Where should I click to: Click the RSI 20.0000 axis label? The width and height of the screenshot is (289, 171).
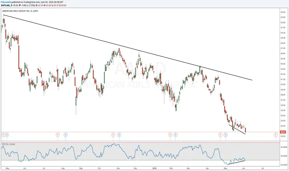coord(284,165)
